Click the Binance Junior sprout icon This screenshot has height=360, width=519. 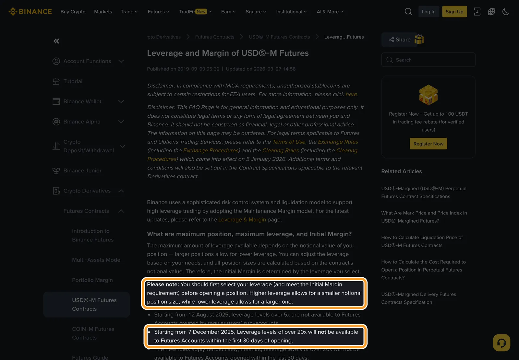[x=56, y=171]
